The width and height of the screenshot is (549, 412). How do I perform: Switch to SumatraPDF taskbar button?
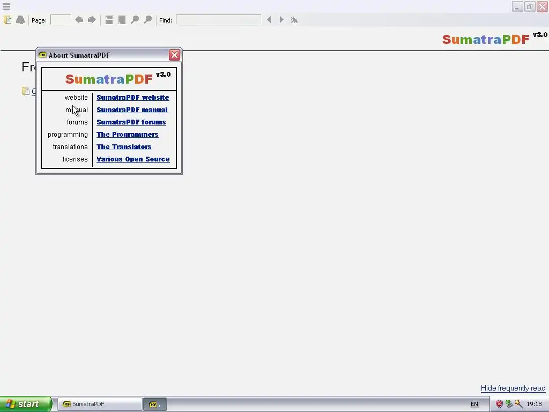(100, 404)
